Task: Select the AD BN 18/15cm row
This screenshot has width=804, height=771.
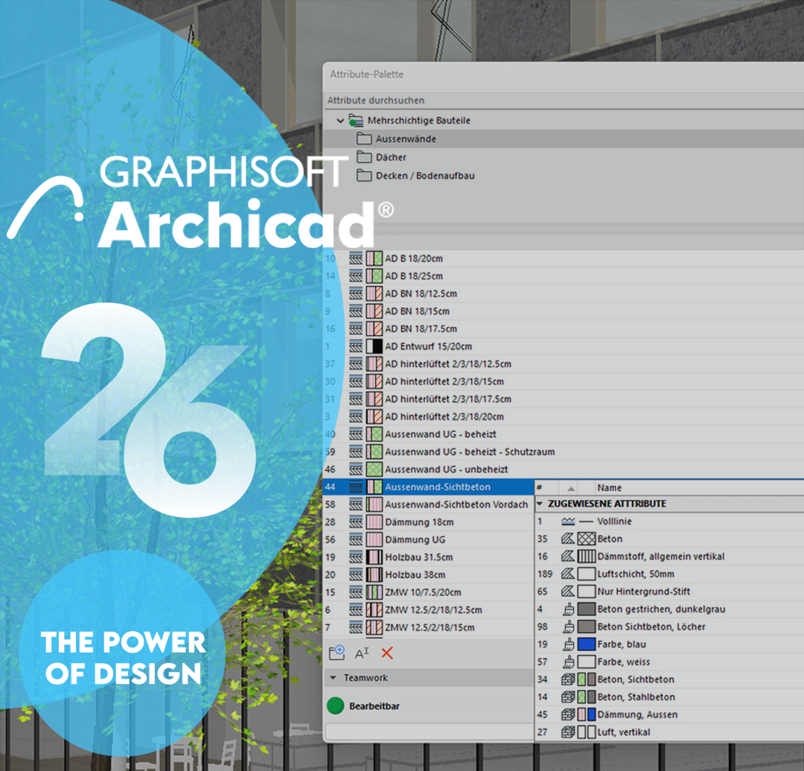Action: [564, 311]
